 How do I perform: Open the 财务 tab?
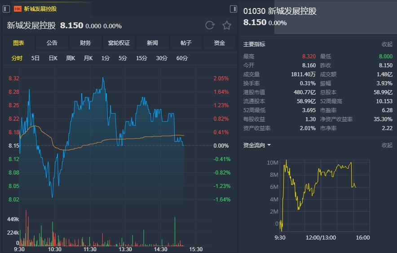click(85, 43)
